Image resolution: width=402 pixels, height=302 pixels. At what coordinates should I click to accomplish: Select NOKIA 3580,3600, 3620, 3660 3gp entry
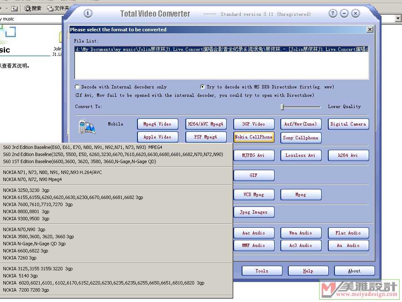116,237
